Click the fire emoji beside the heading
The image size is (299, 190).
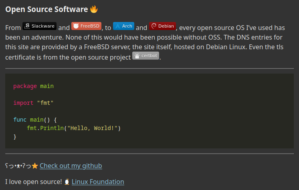(x=94, y=9)
